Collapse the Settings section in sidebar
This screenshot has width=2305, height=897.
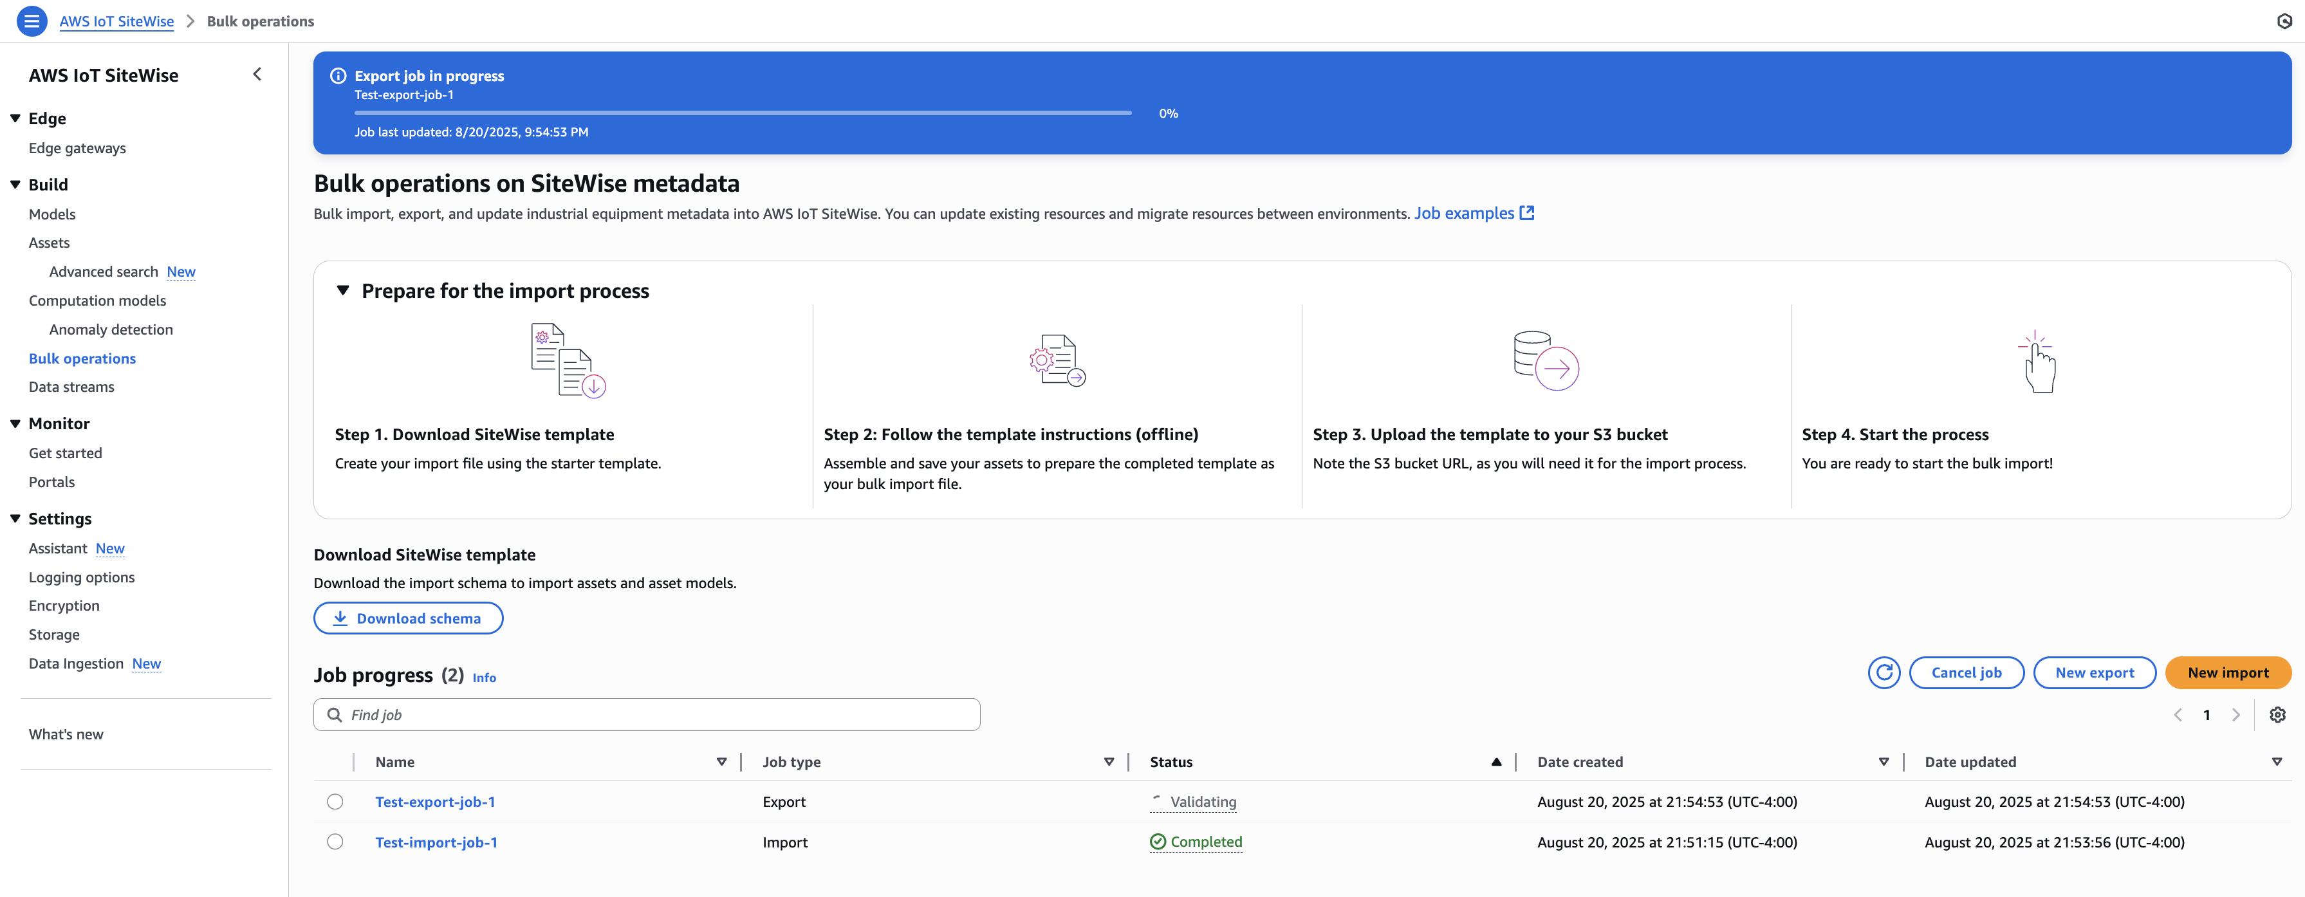click(15, 519)
